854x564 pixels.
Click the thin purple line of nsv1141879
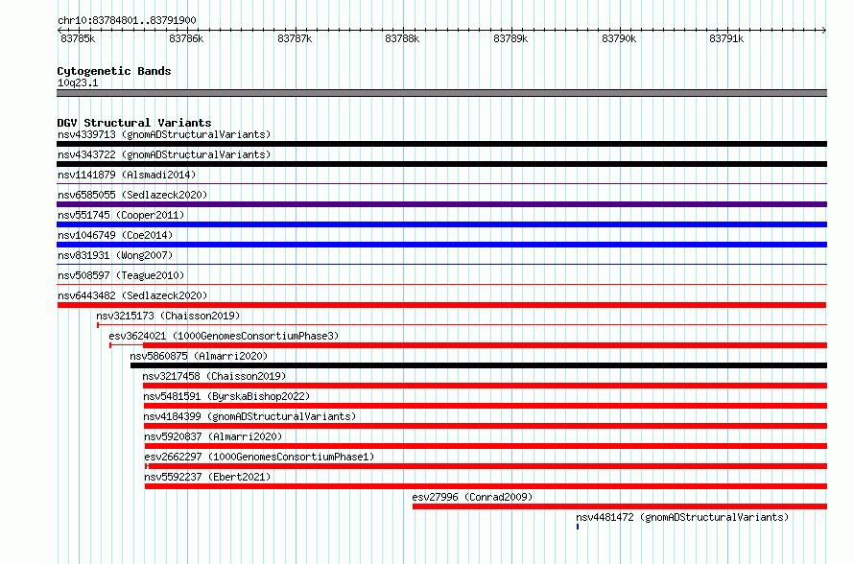coord(441,184)
